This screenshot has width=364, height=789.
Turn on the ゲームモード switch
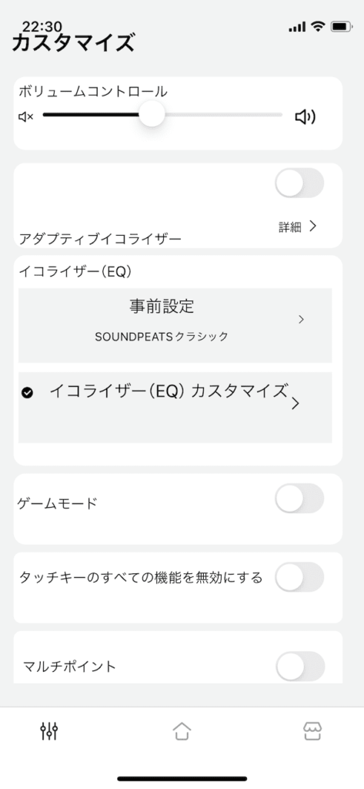pos(299,499)
